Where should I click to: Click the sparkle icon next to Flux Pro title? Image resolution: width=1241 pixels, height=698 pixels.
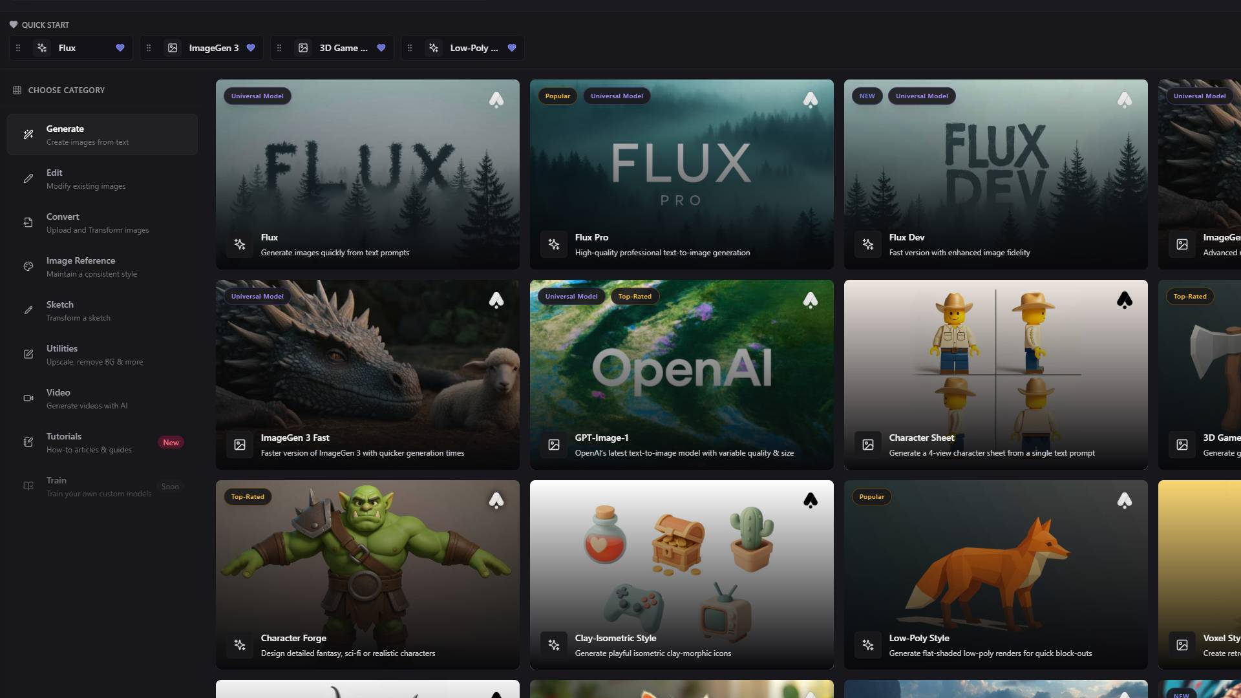point(554,244)
